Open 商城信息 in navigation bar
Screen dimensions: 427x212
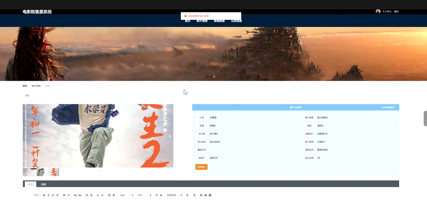(x=219, y=21)
